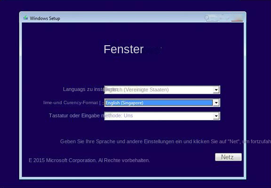Click the 'Windows Setup' window title text
The height and width of the screenshot is (188, 271).
tap(45, 18)
